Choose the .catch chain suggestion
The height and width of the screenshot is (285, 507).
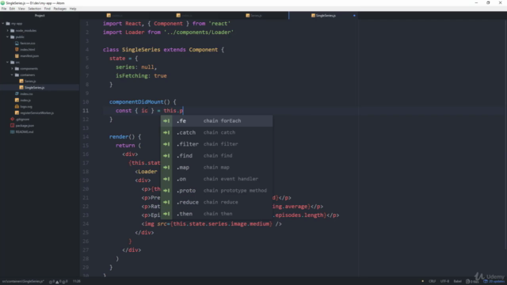[216, 132]
